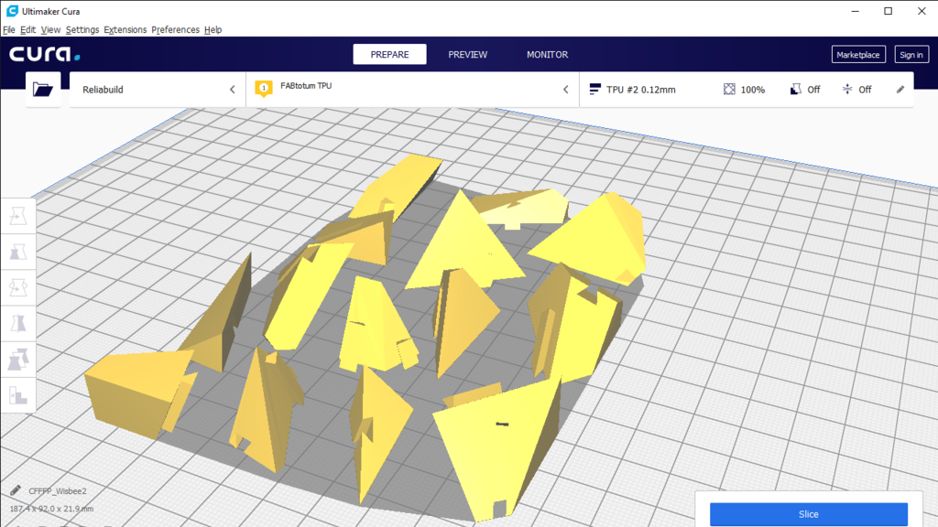This screenshot has height=527, width=938.
Task: Select the Mirror tool
Action: pyautogui.click(x=18, y=323)
